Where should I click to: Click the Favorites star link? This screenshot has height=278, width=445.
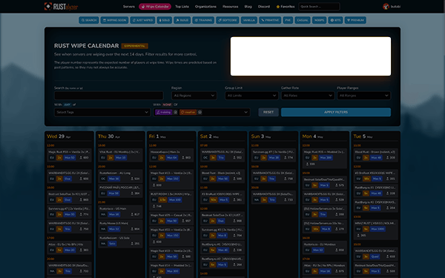[x=286, y=7]
